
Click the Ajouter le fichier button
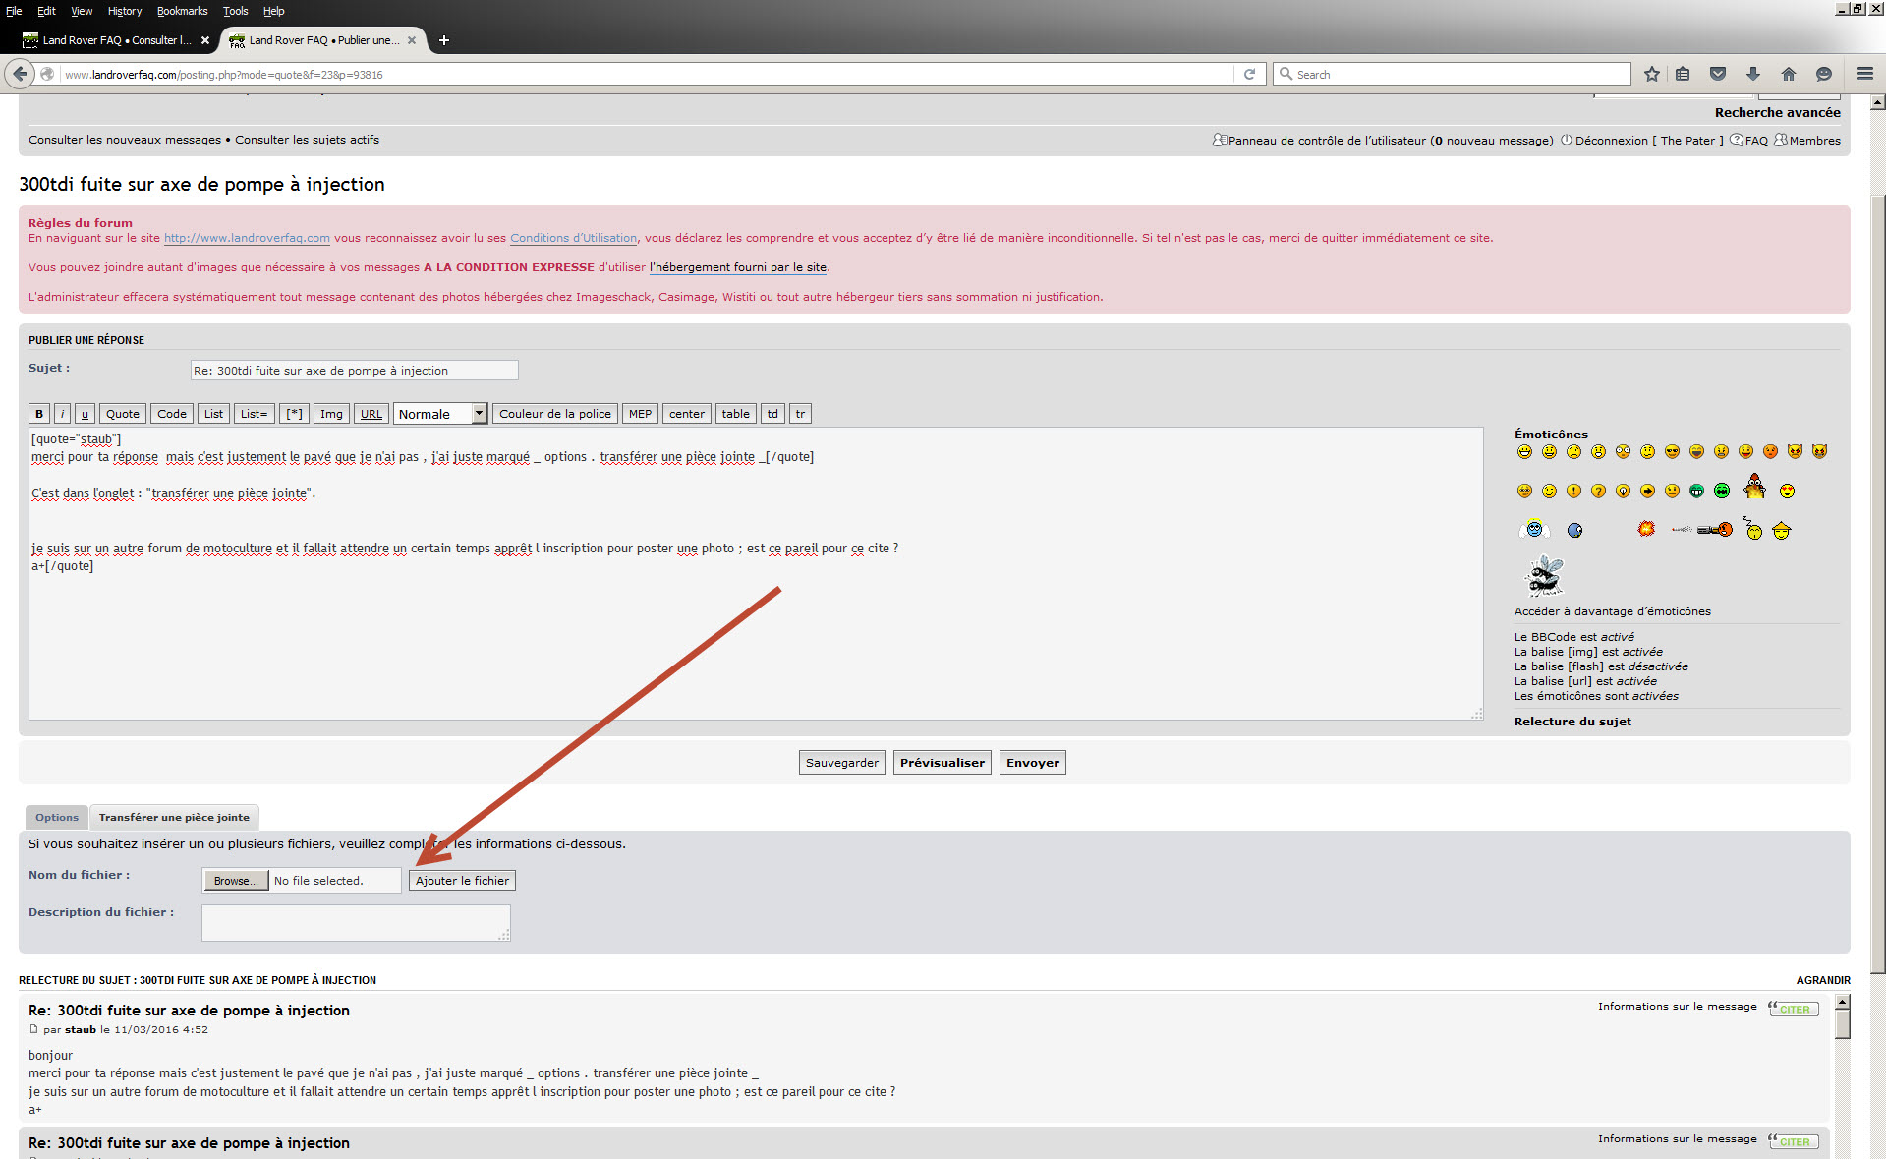point(462,881)
